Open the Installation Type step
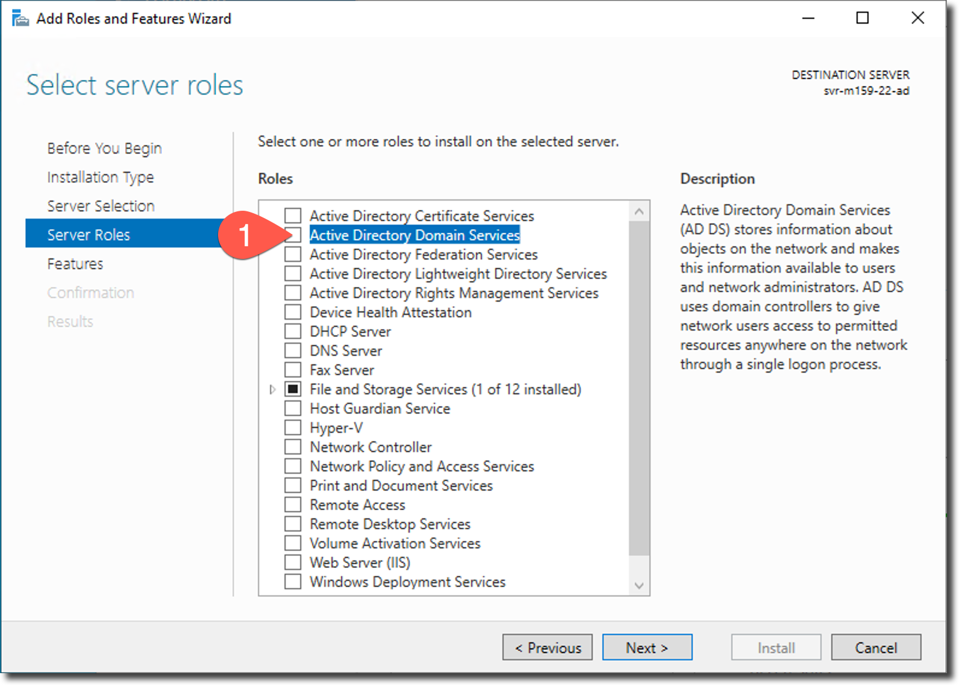The height and width of the screenshot is (696, 959). [101, 177]
